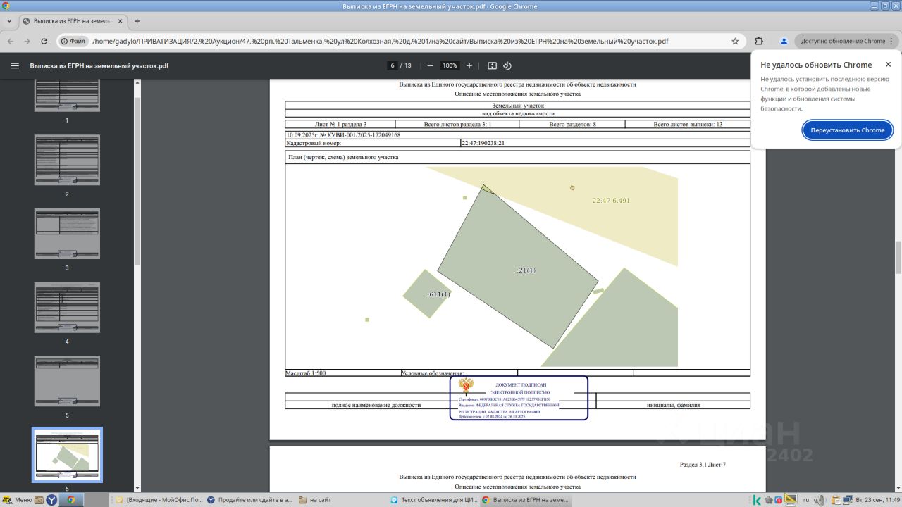This screenshot has height=507, width=902.
Task: Edit the page number field
Action: tap(392, 65)
